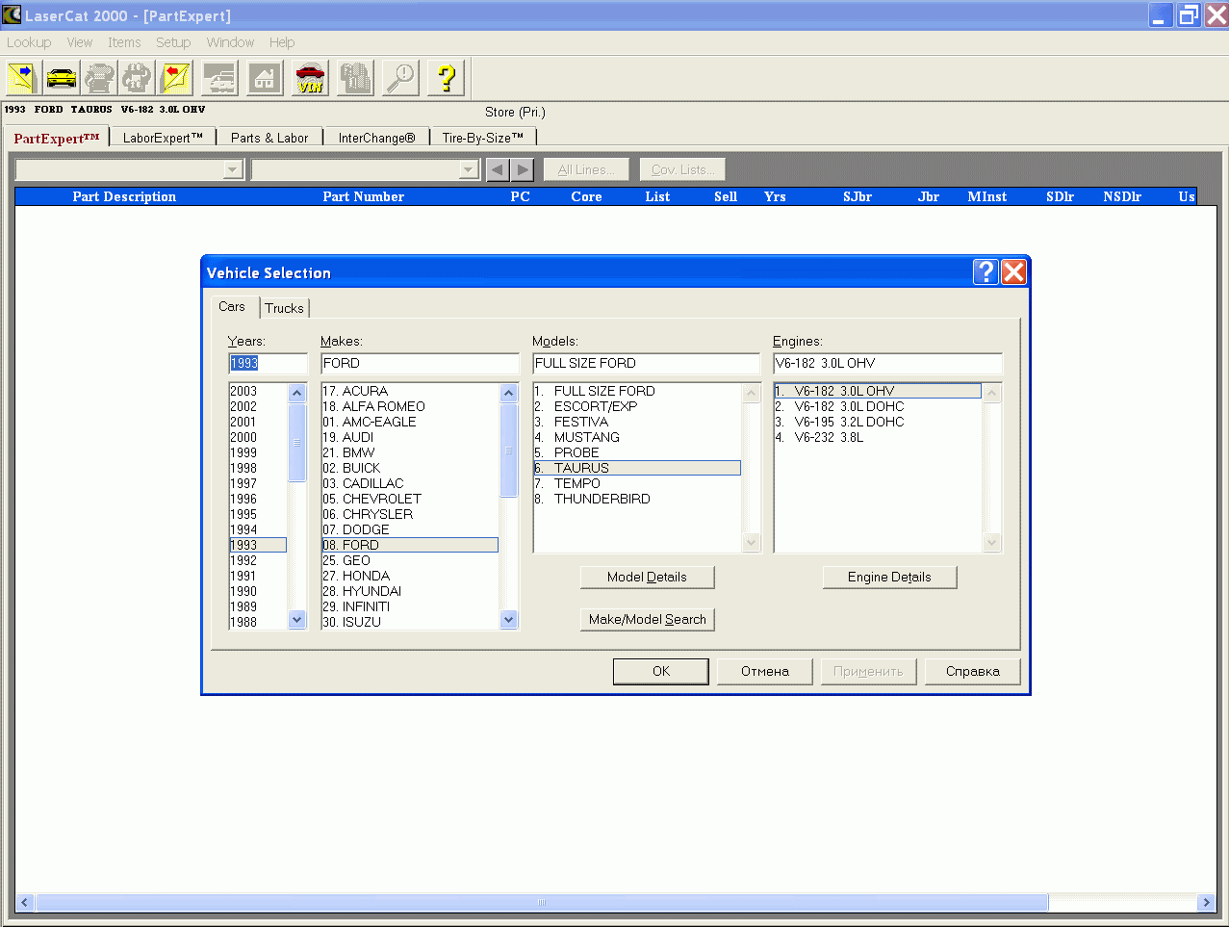
Task: Open the Lookup menu
Action: 29,42
